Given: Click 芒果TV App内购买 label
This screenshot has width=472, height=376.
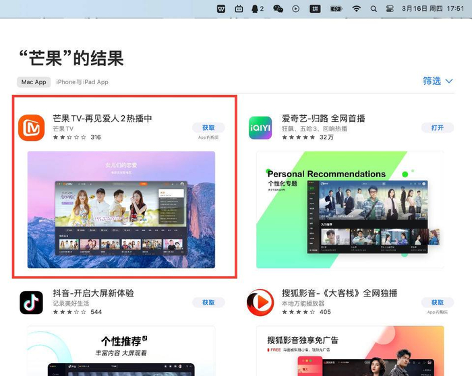Looking at the screenshot, I should pos(208,137).
